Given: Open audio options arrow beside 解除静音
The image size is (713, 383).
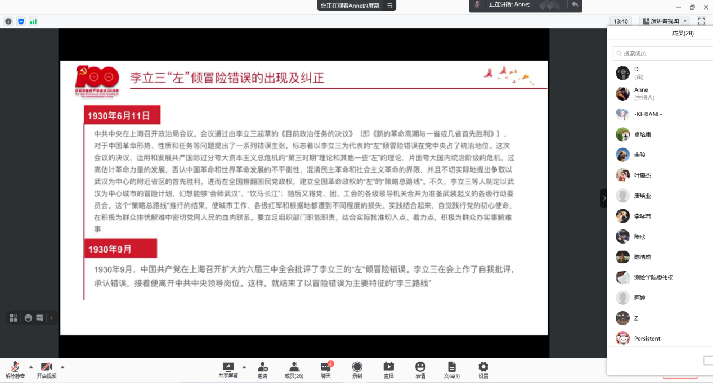Looking at the screenshot, I should (x=31, y=367).
